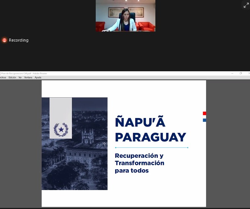
Task: Minimize the Adobe Reader window
Action: [x=232, y=74]
